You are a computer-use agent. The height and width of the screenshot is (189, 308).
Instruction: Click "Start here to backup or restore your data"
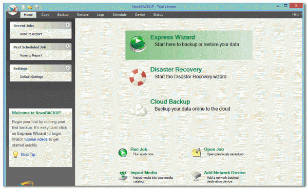click(197, 45)
